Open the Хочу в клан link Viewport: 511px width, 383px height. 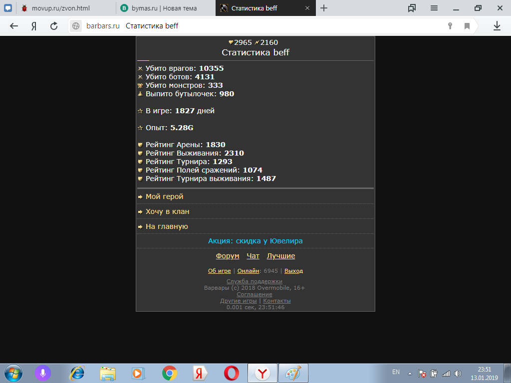167,211
